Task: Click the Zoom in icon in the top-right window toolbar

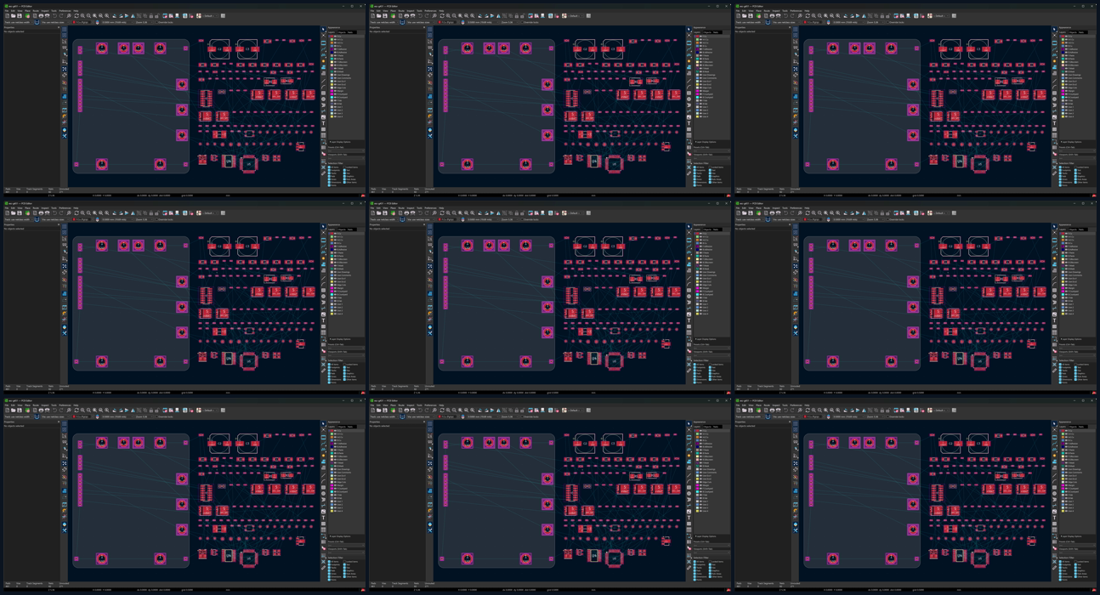Action: (x=814, y=15)
